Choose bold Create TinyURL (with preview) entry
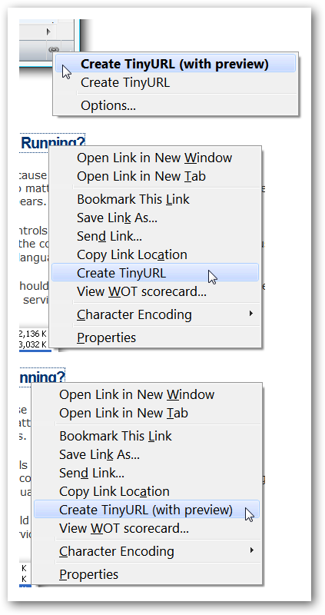 click(175, 64)
